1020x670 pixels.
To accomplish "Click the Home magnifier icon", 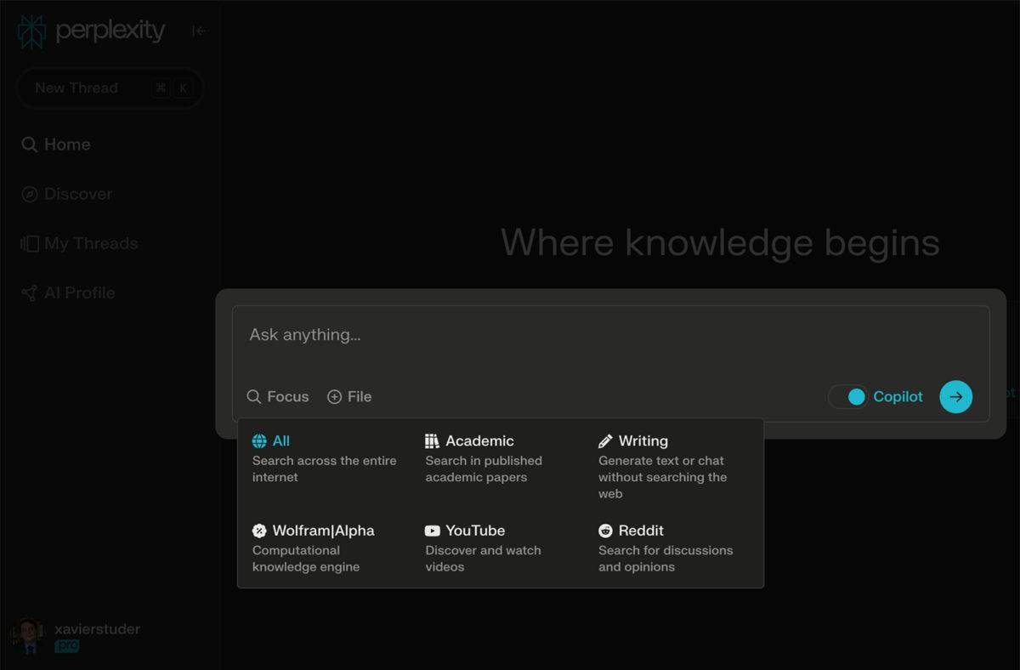I will pyautogui.click(x=29, y=145).
